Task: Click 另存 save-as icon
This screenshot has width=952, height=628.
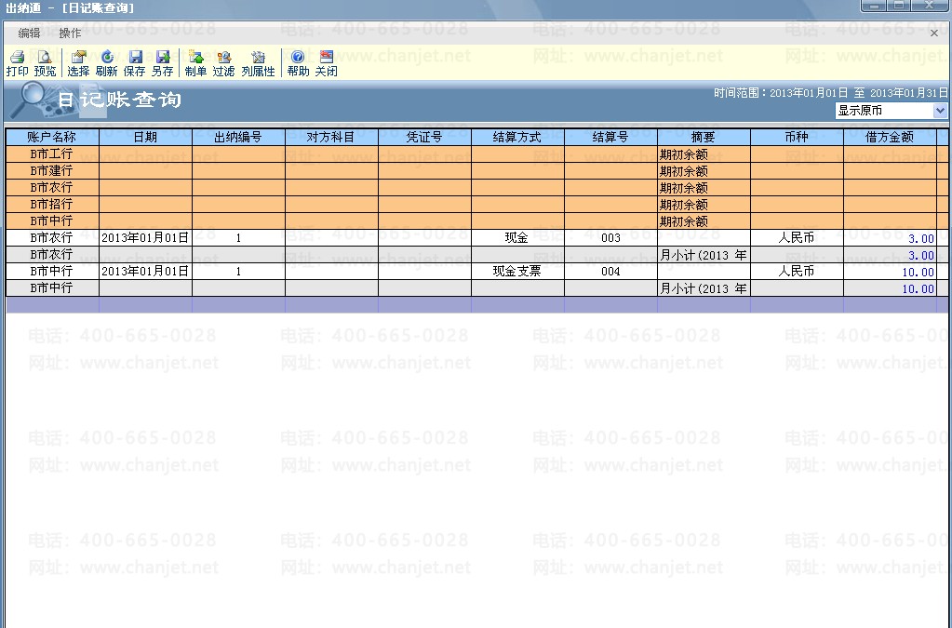Action: [162, 63]
